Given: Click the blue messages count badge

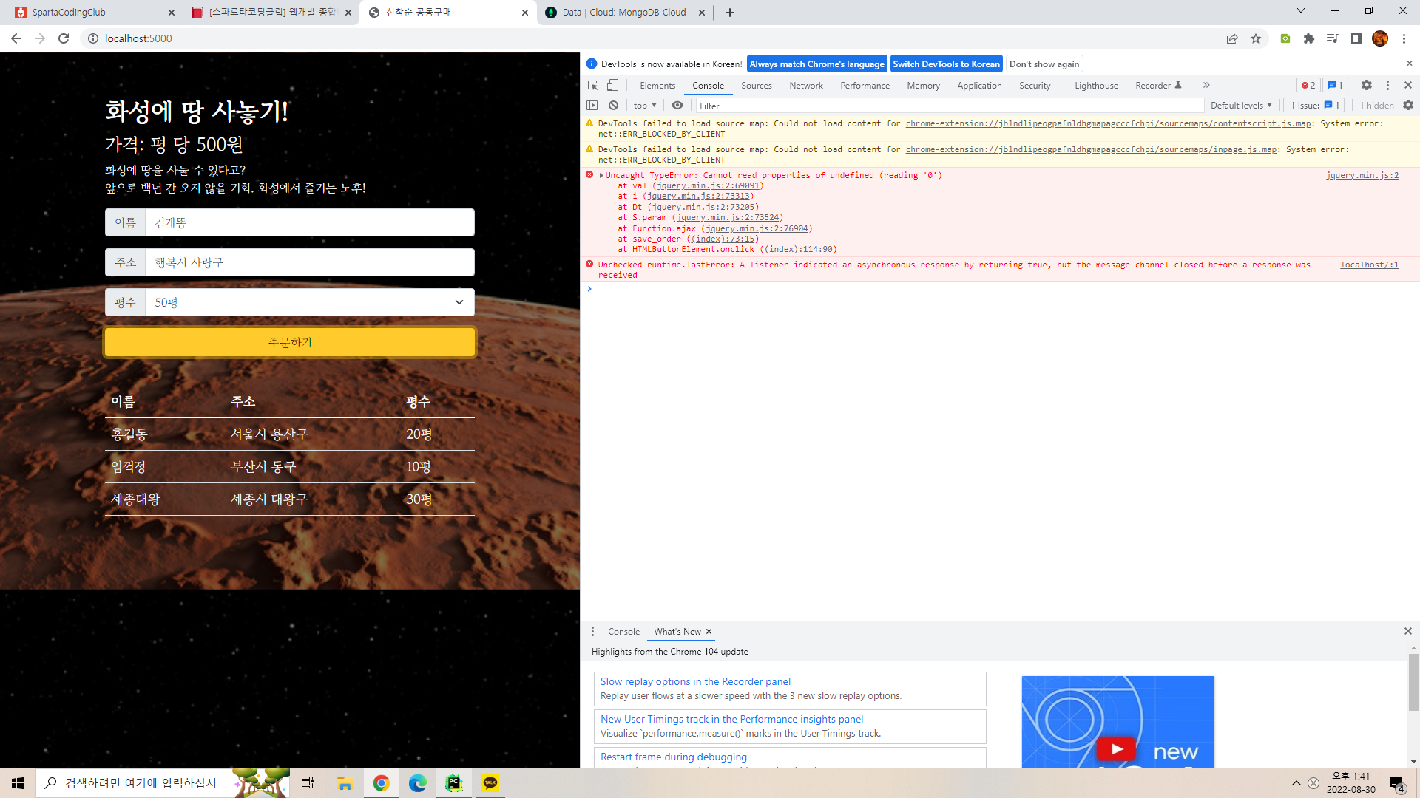Looking at the screenshot, I should (1335, 86).
